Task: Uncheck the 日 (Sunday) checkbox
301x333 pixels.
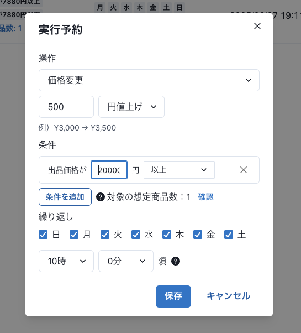Action: click(43, 235)
